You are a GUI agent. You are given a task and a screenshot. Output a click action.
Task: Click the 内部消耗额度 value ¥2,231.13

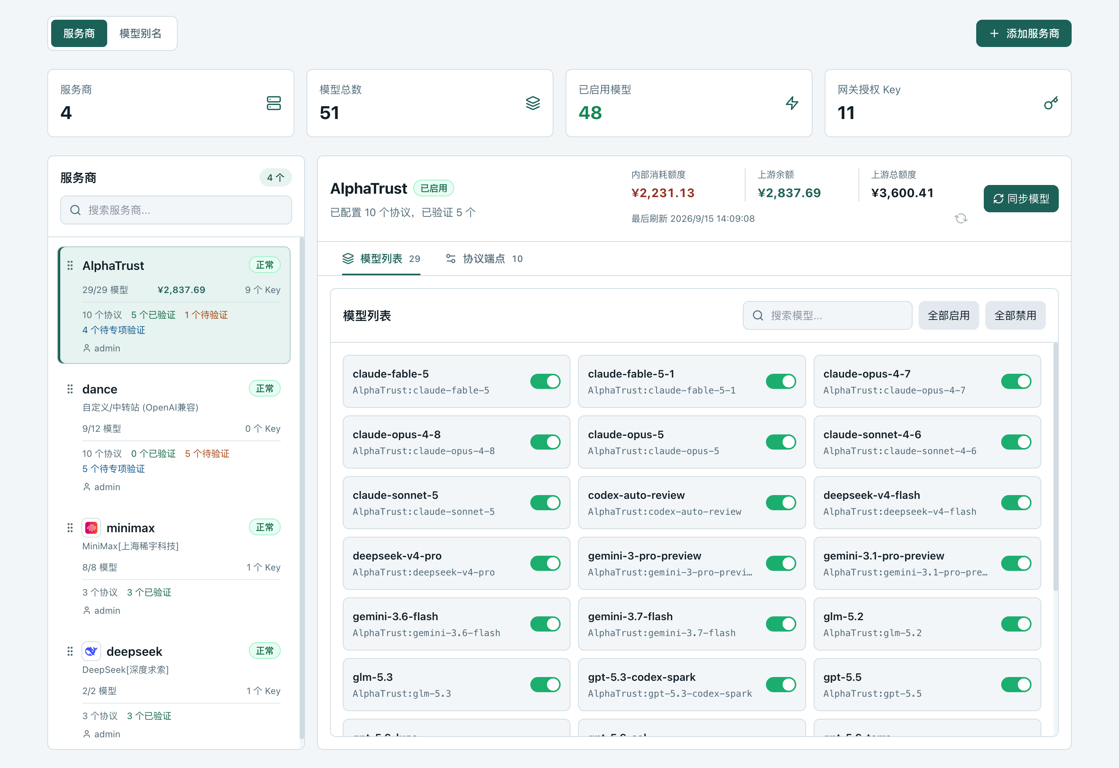pos(663,193)
